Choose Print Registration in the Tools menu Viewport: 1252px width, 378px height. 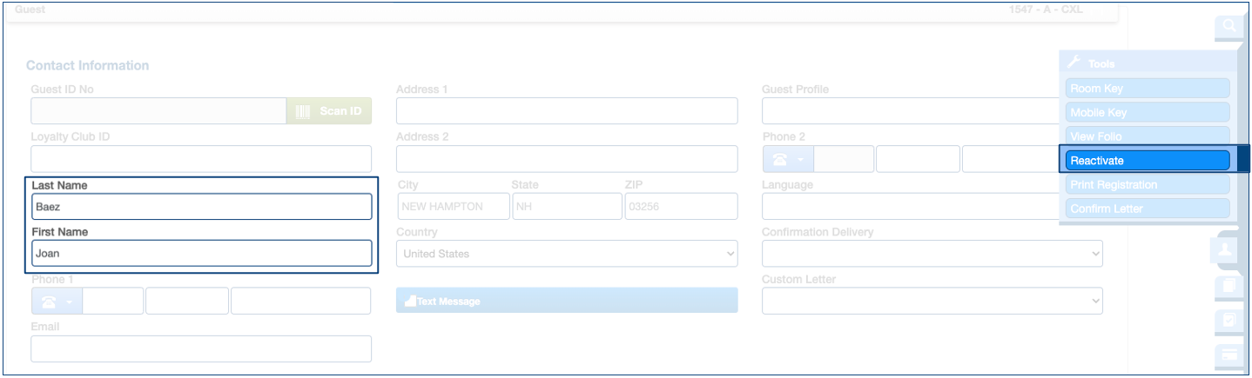pos(1148,184)
